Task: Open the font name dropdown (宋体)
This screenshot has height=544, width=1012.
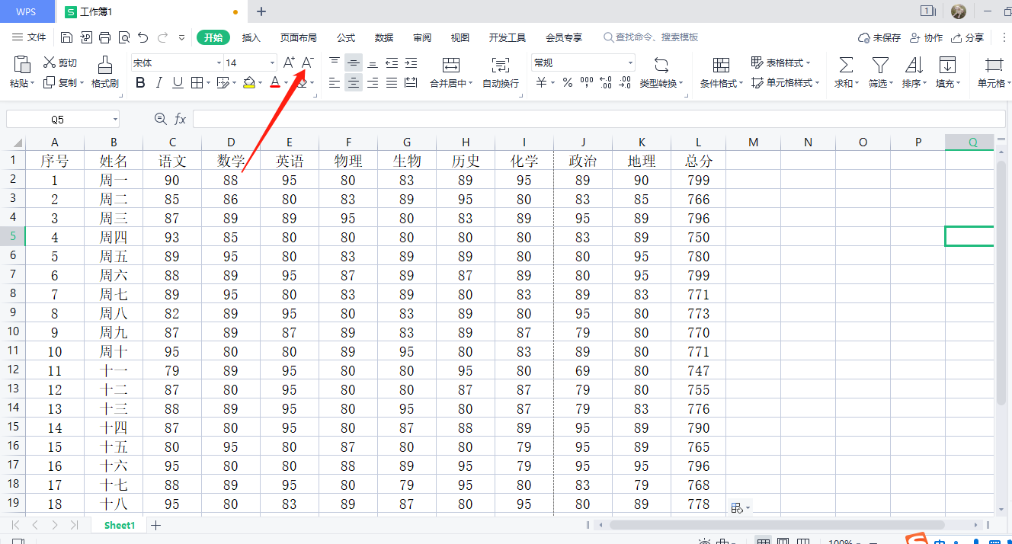Action: click(219, 63)
